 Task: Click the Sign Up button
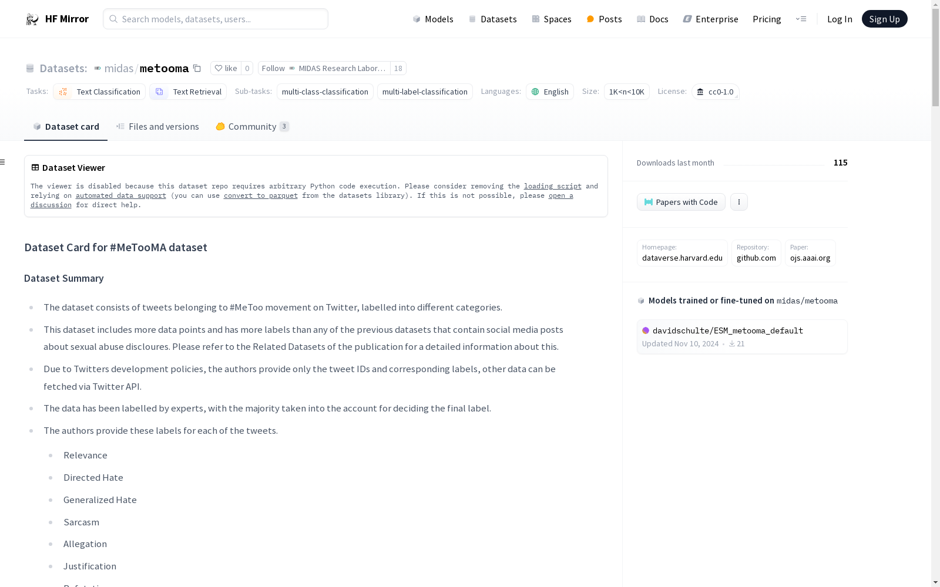[x=884, y=19]
